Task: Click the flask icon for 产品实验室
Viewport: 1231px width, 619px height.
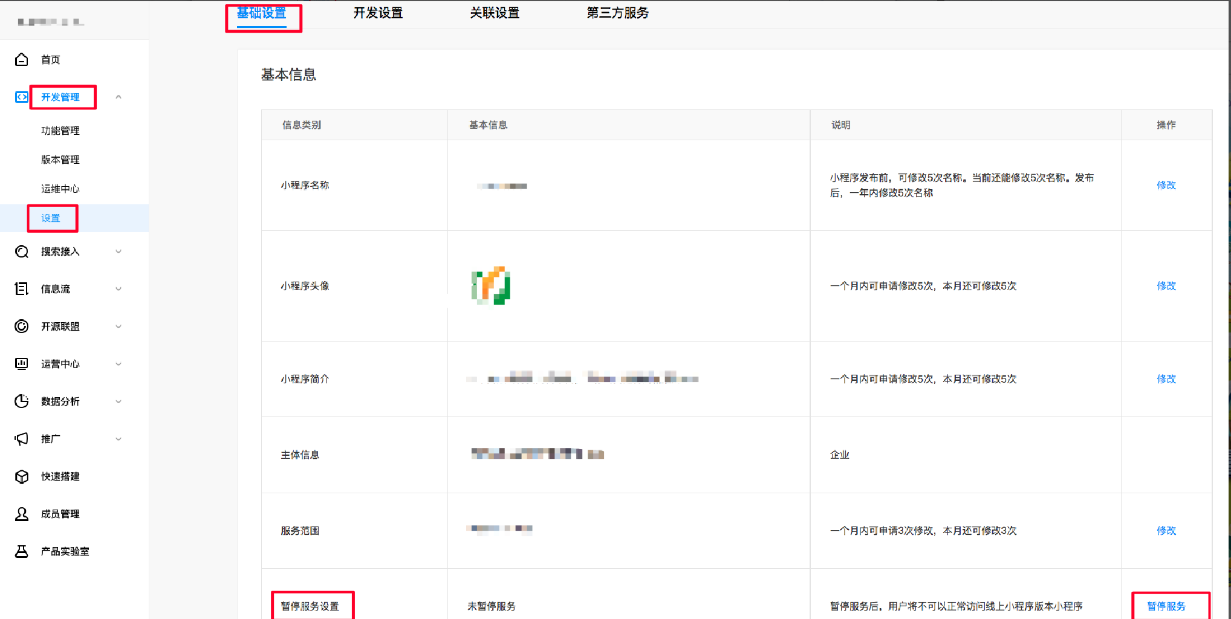Action: [22, 551]
